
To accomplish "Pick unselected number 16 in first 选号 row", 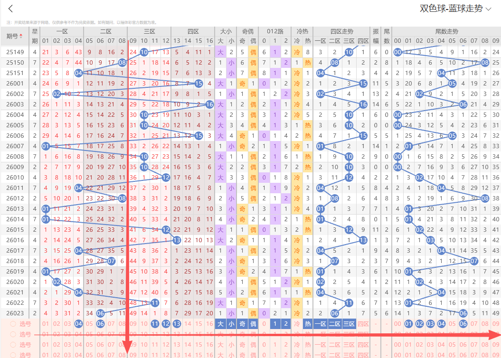I will 209,324.
